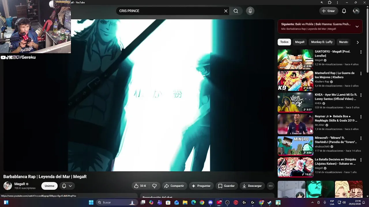Open options for Neymar Jr Balada Boa video

(361, 117)
